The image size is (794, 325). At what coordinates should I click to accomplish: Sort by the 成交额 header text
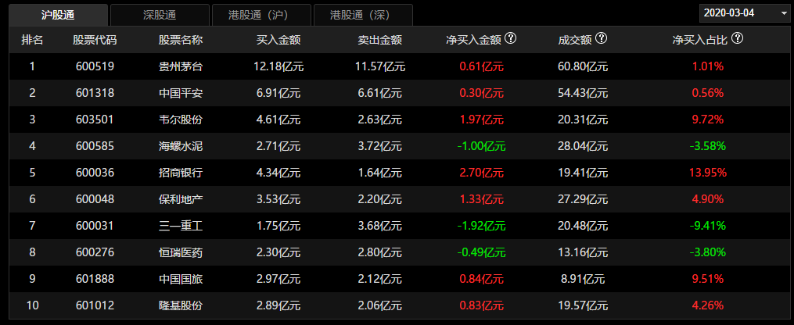[x=575, y=40]
